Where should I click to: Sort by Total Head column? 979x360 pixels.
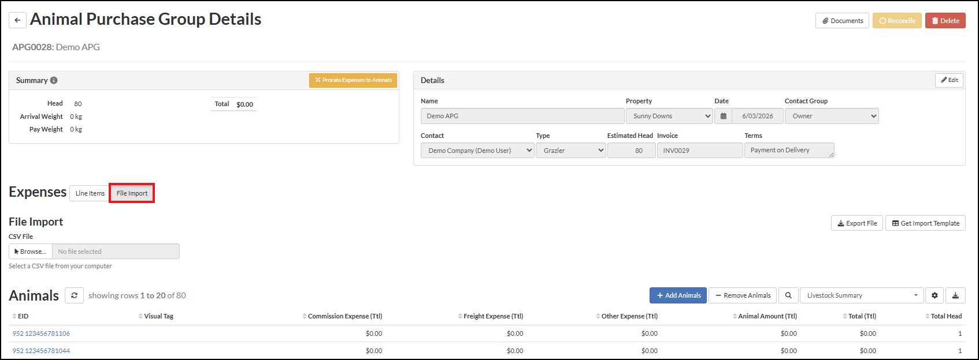coord(945,316)
